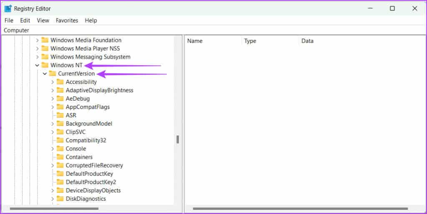Click the DefaultProductKey2 folder icon
Image resolution: width=427 pixels, height=214 pixels.
(x=60, y=182)
